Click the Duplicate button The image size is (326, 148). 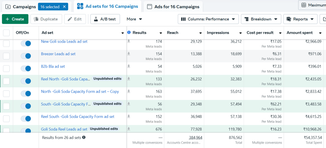coord(46,19)
